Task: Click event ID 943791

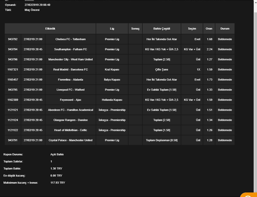Action: 13,140
